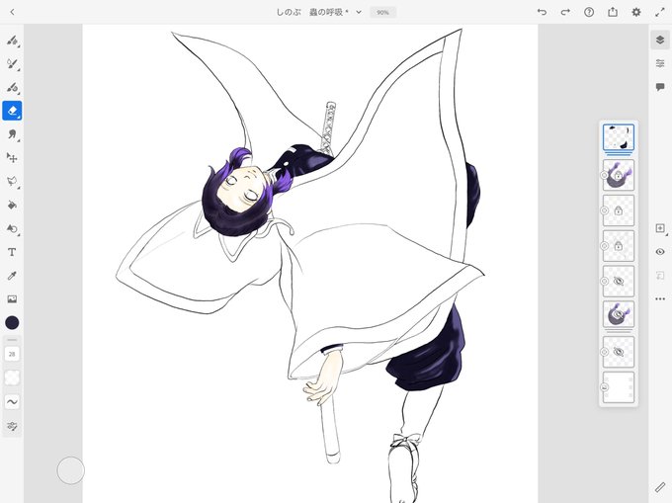Open the brush smoothing control

[x=12, y=402]
